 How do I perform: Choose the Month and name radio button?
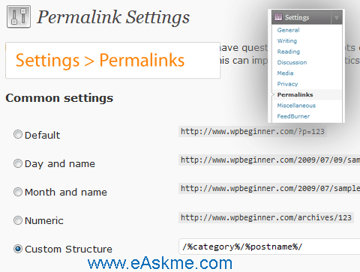click(x=18, y=192)
